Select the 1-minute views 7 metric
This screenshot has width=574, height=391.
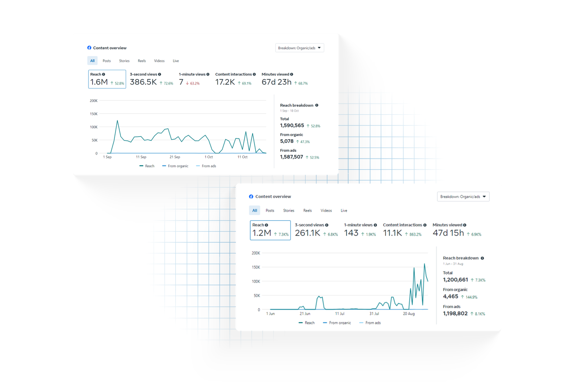tap(194, 79)
